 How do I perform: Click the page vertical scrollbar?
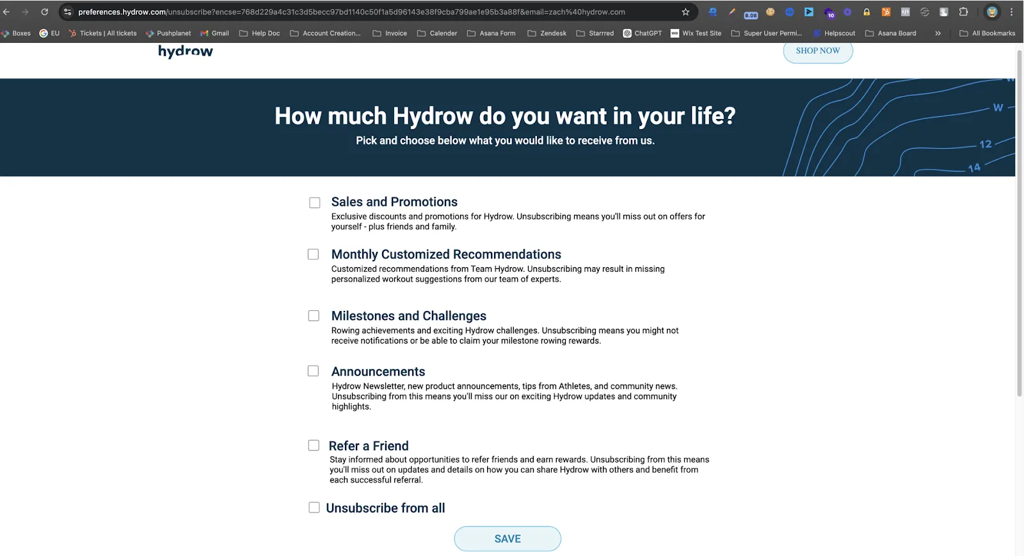click(1020, 224)
